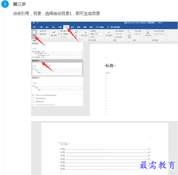Select 自定义目录 menu entry

click(x=57, y=98)
